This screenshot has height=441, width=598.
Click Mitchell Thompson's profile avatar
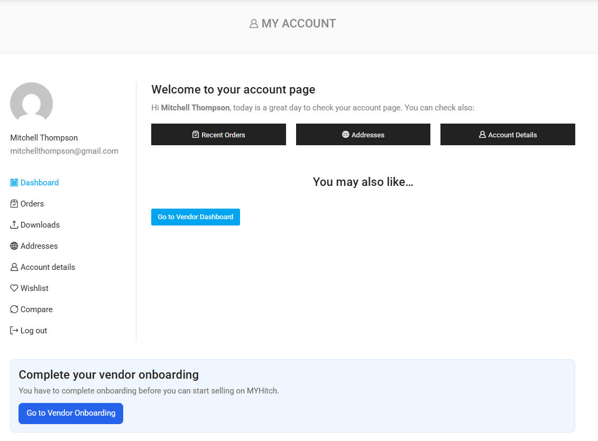tap(31, 102)
